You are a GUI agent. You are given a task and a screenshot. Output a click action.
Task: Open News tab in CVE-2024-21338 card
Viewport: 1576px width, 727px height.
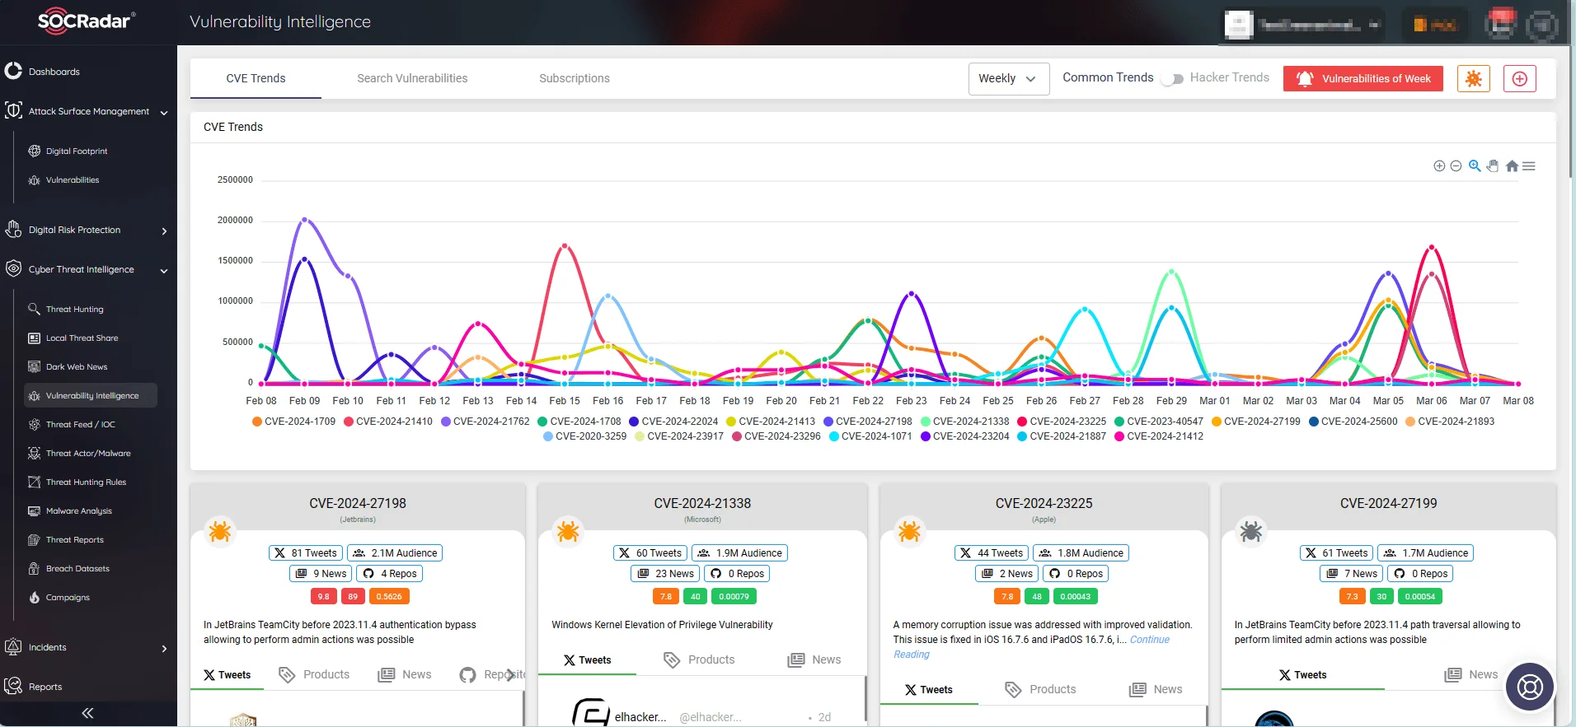point(814,660)
